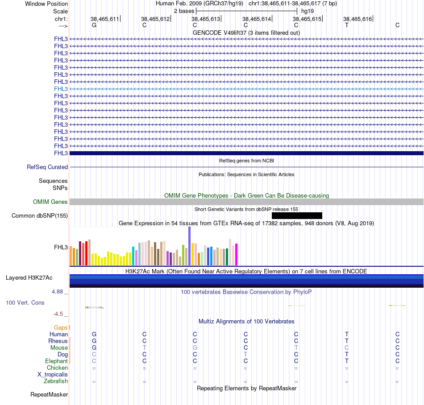Click the Dog species label
The width and height of the screenshot is (424, 405).
point(63,355)
